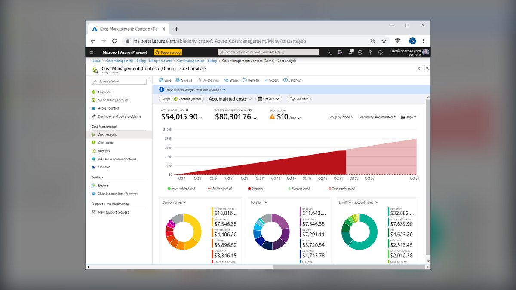
Task: Select Cost analysis in the left menu
Action: coord(119,135)
